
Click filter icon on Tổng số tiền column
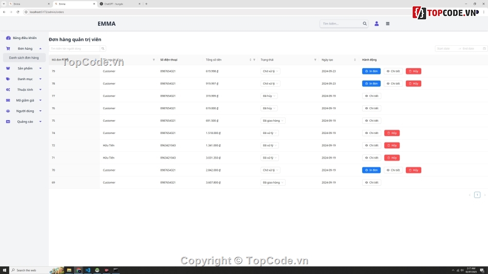[254, 60]
